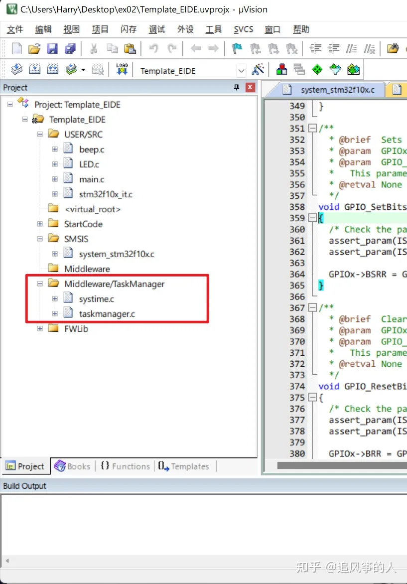Fold the function body at line 359
407x584 pixels.
coord(313,218)
